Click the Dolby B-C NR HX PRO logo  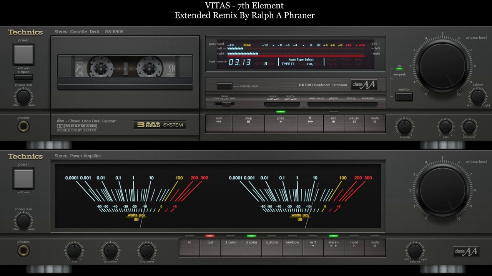coord(76,126)
